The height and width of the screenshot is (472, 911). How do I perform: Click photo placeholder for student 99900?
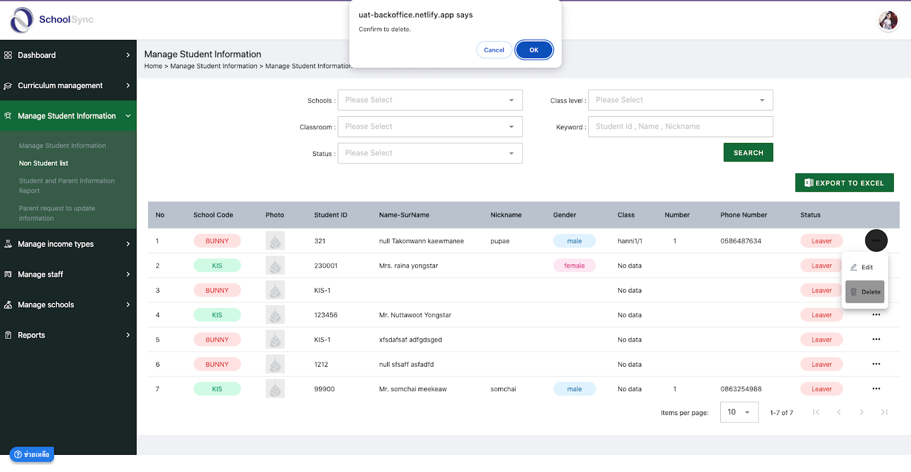(275, 389)
